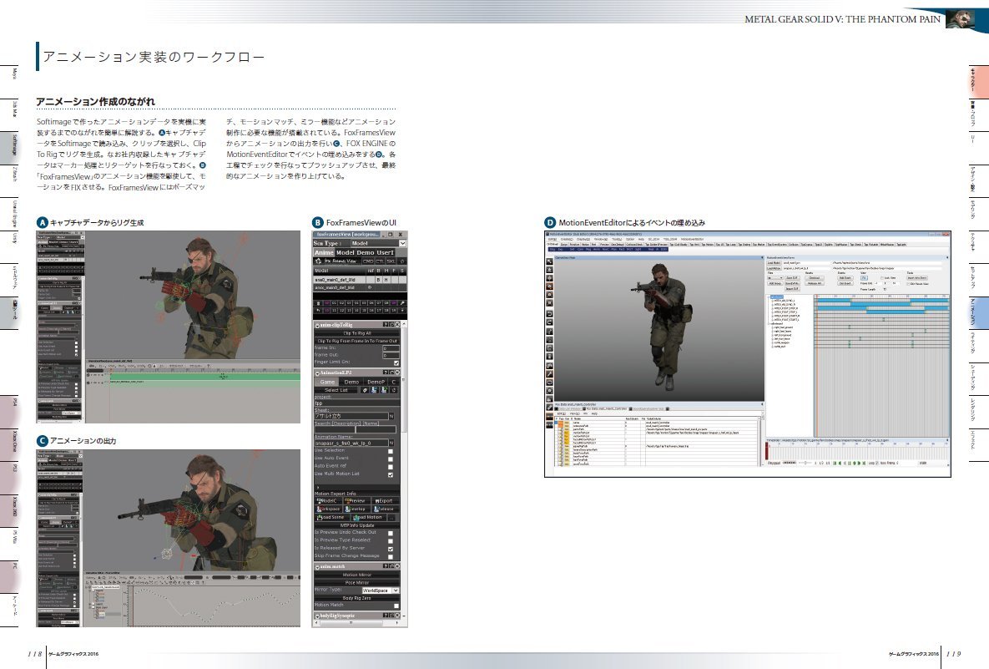Select the Demo tab in AnimationE.P.S panel
This screenshot has height=669, width=989.
tap(351, 382)
